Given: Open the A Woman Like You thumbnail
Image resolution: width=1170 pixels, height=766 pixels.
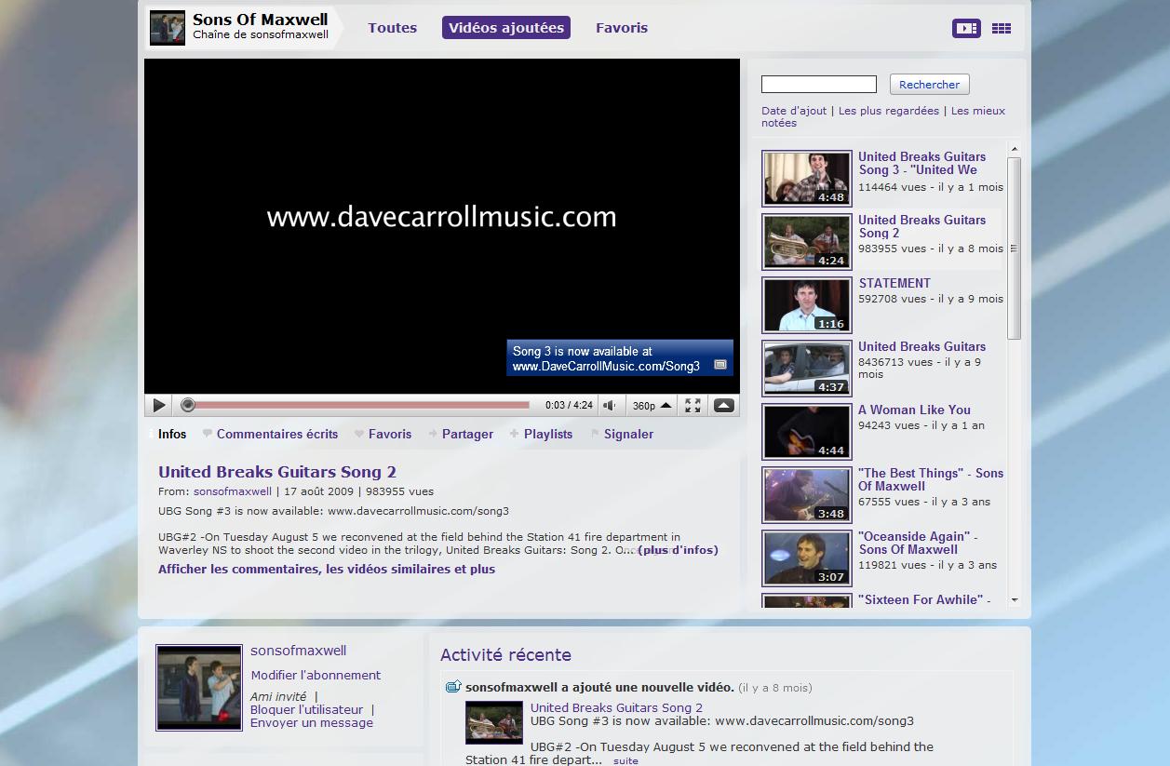Looking at the screenshot, I should pos(807,431).
